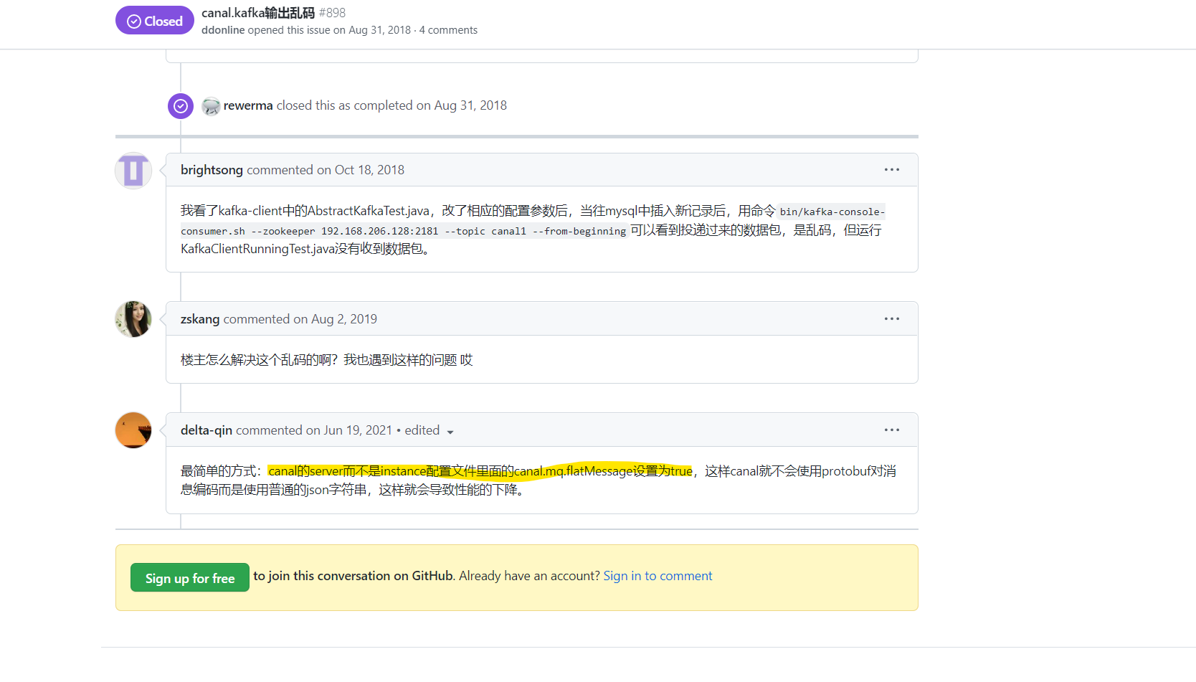Click the 'on Oct 18, 2018' comment timestamp
The width and height of the screenshot is (1196, 682).
click(361, 170)
